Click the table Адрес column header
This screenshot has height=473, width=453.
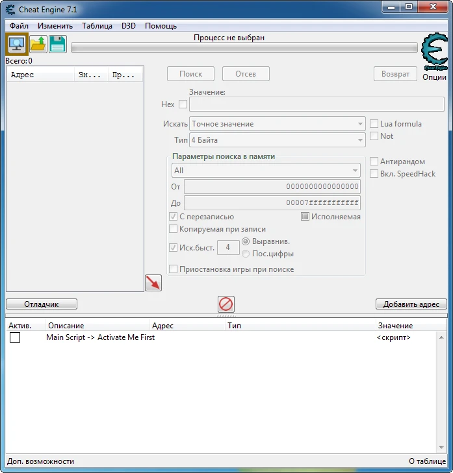187,326
